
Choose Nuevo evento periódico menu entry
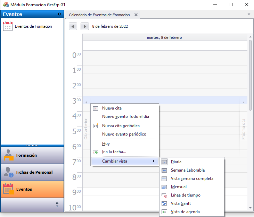point(125,134)
